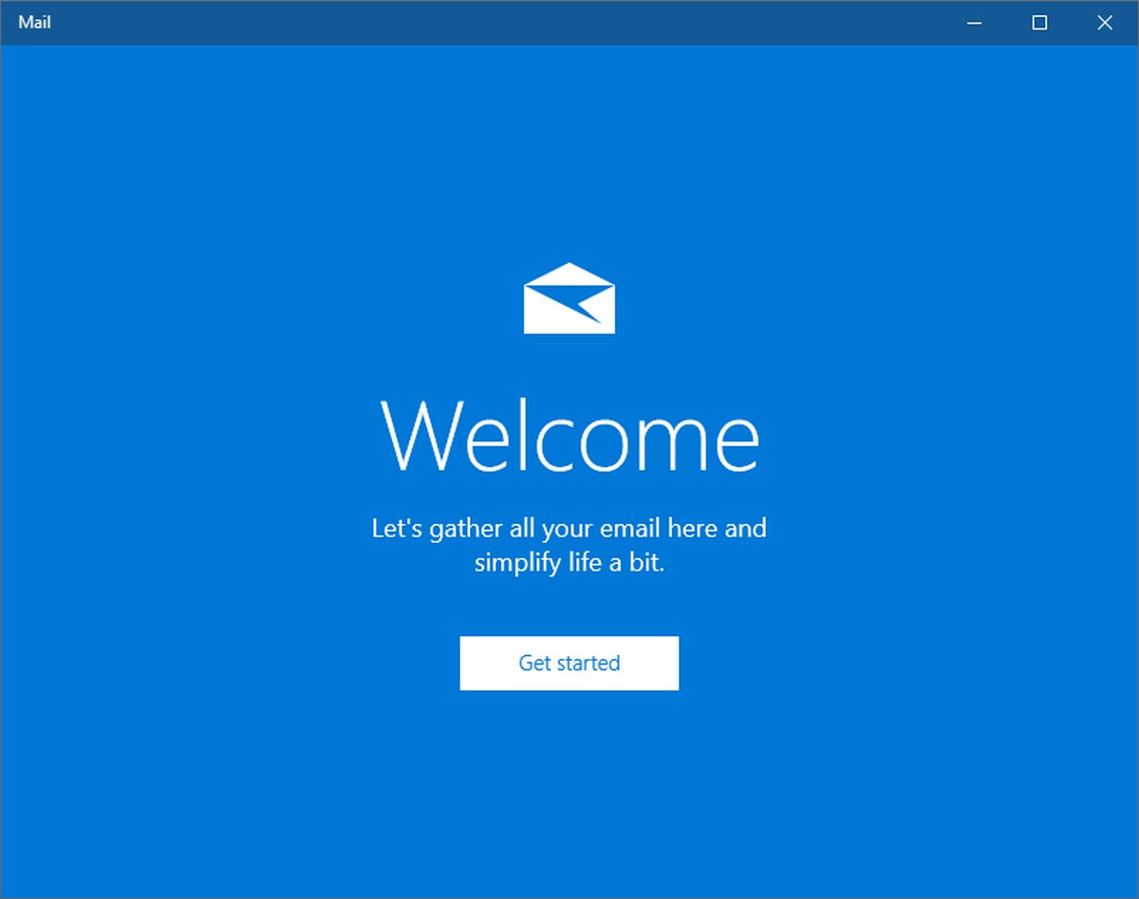This screenshot has height=899, width=1139.
Task: Click the envelope flap on Mail icon
Action: 569,273
